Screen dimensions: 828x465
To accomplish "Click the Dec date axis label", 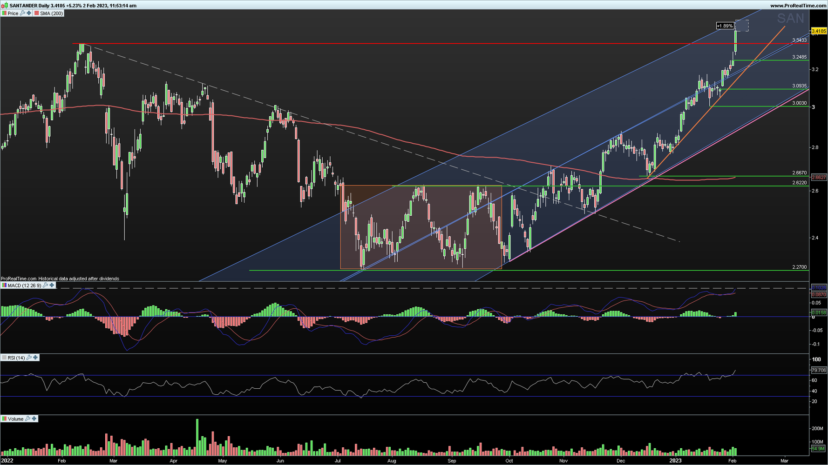I will pos(620,461).
